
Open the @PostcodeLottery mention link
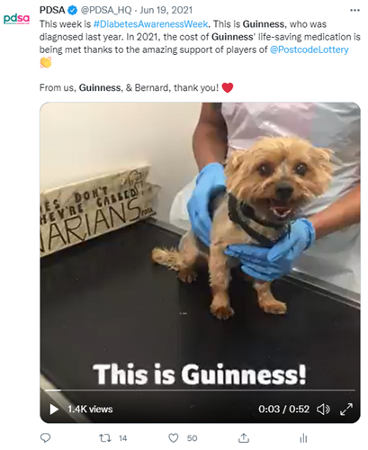[310, 49]
